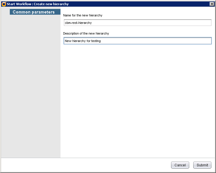Close the Start Workflow dialog
Screen dimensions: 216x173
211,4
